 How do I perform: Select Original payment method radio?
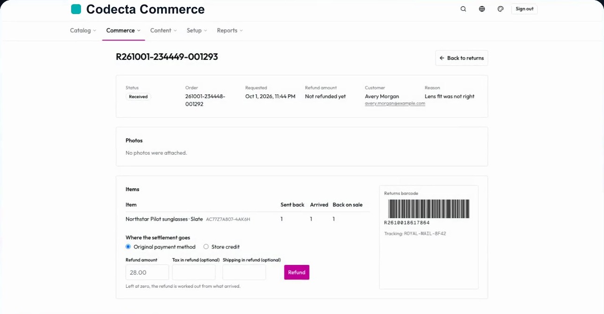click(128, 247)
